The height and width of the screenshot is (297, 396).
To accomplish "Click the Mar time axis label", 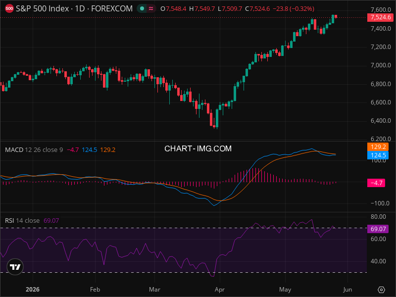I will pos(154,290).
